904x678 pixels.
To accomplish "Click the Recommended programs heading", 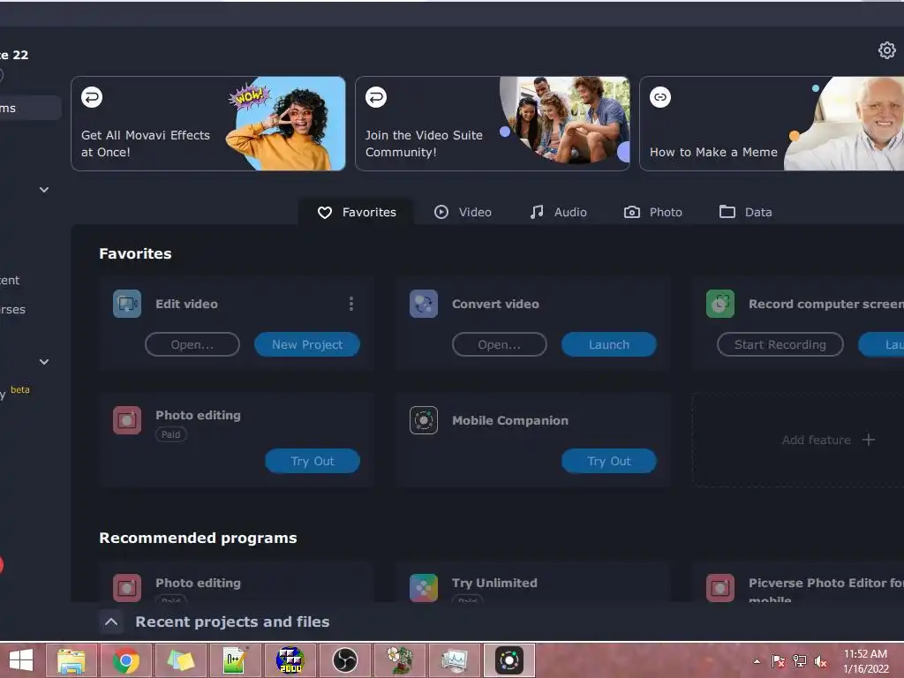I will [198, 538].
